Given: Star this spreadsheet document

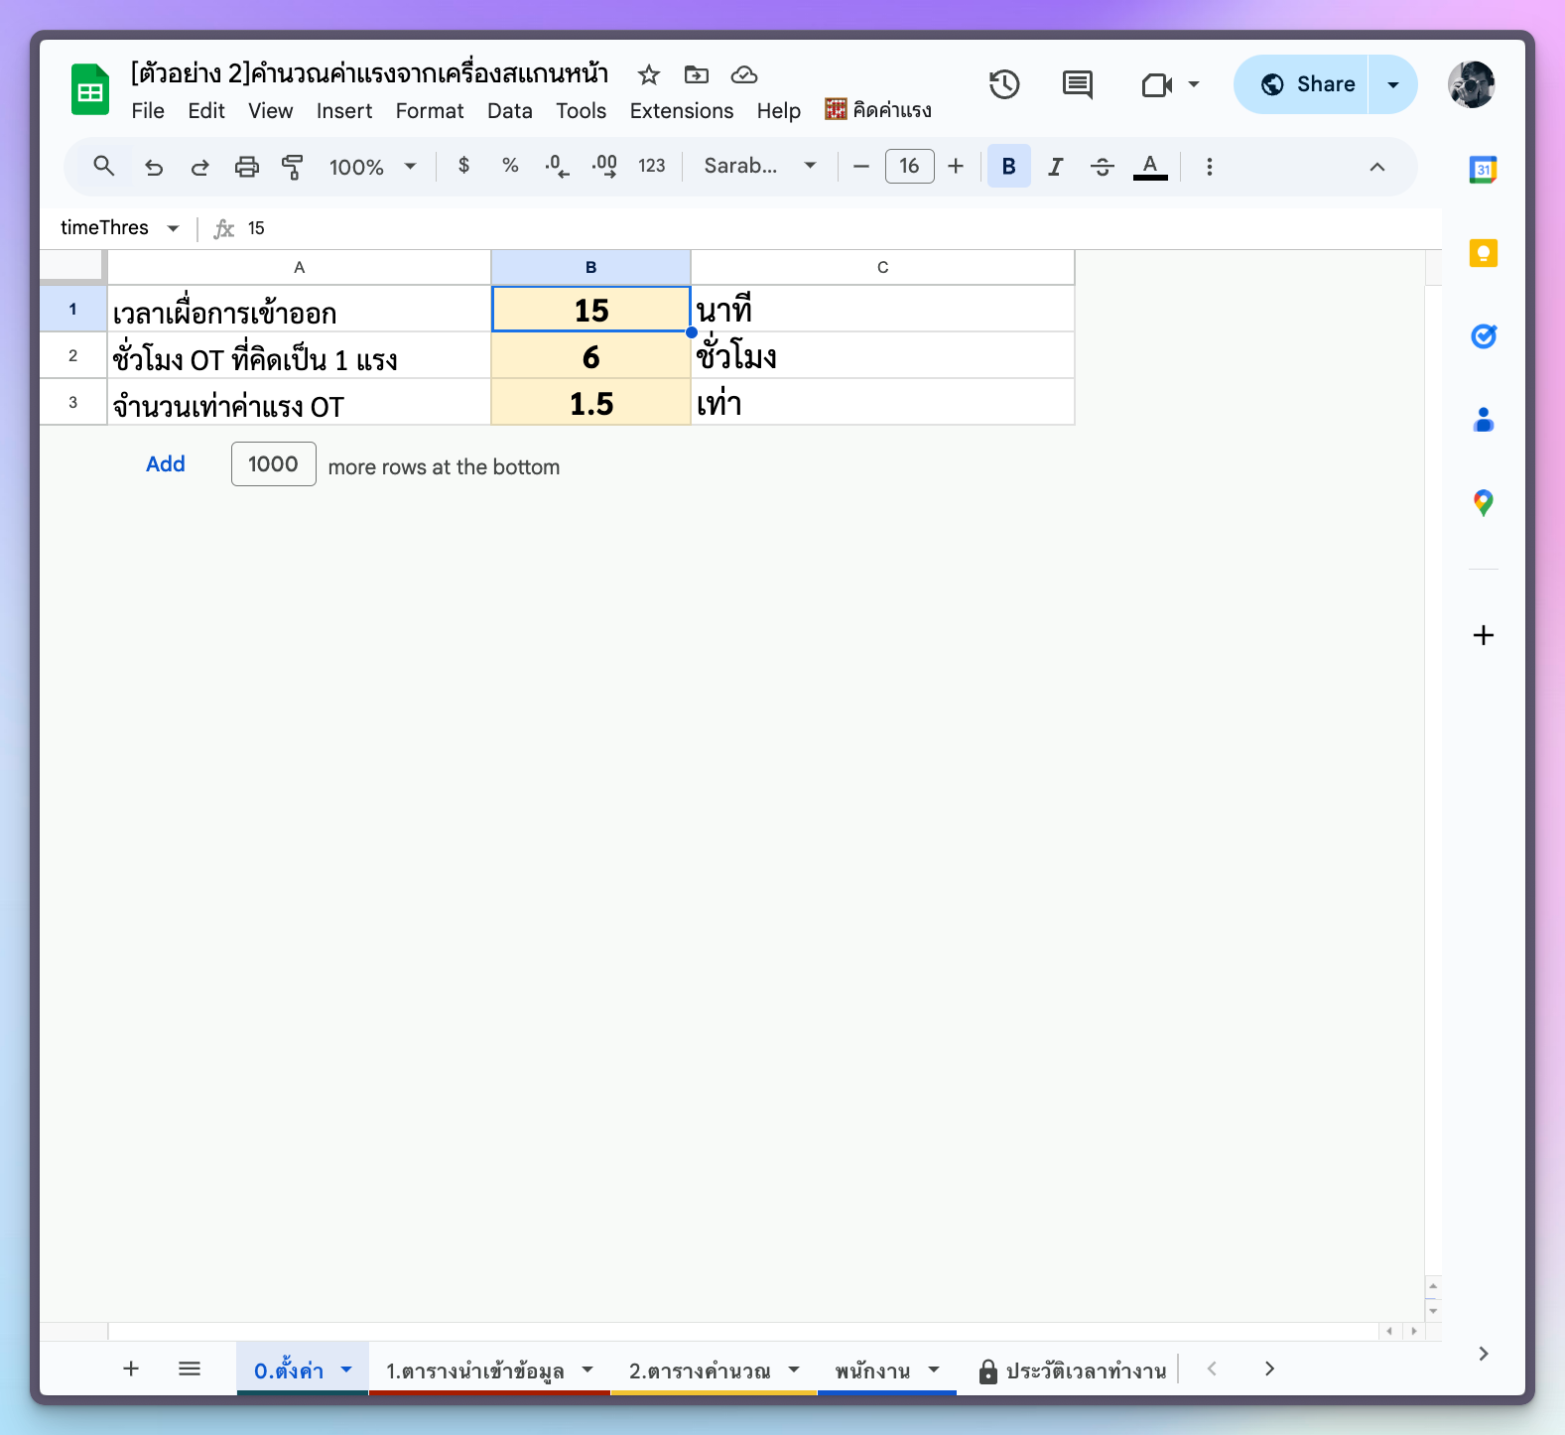Looking at the screenshot, I should click(x=649, y=74).
